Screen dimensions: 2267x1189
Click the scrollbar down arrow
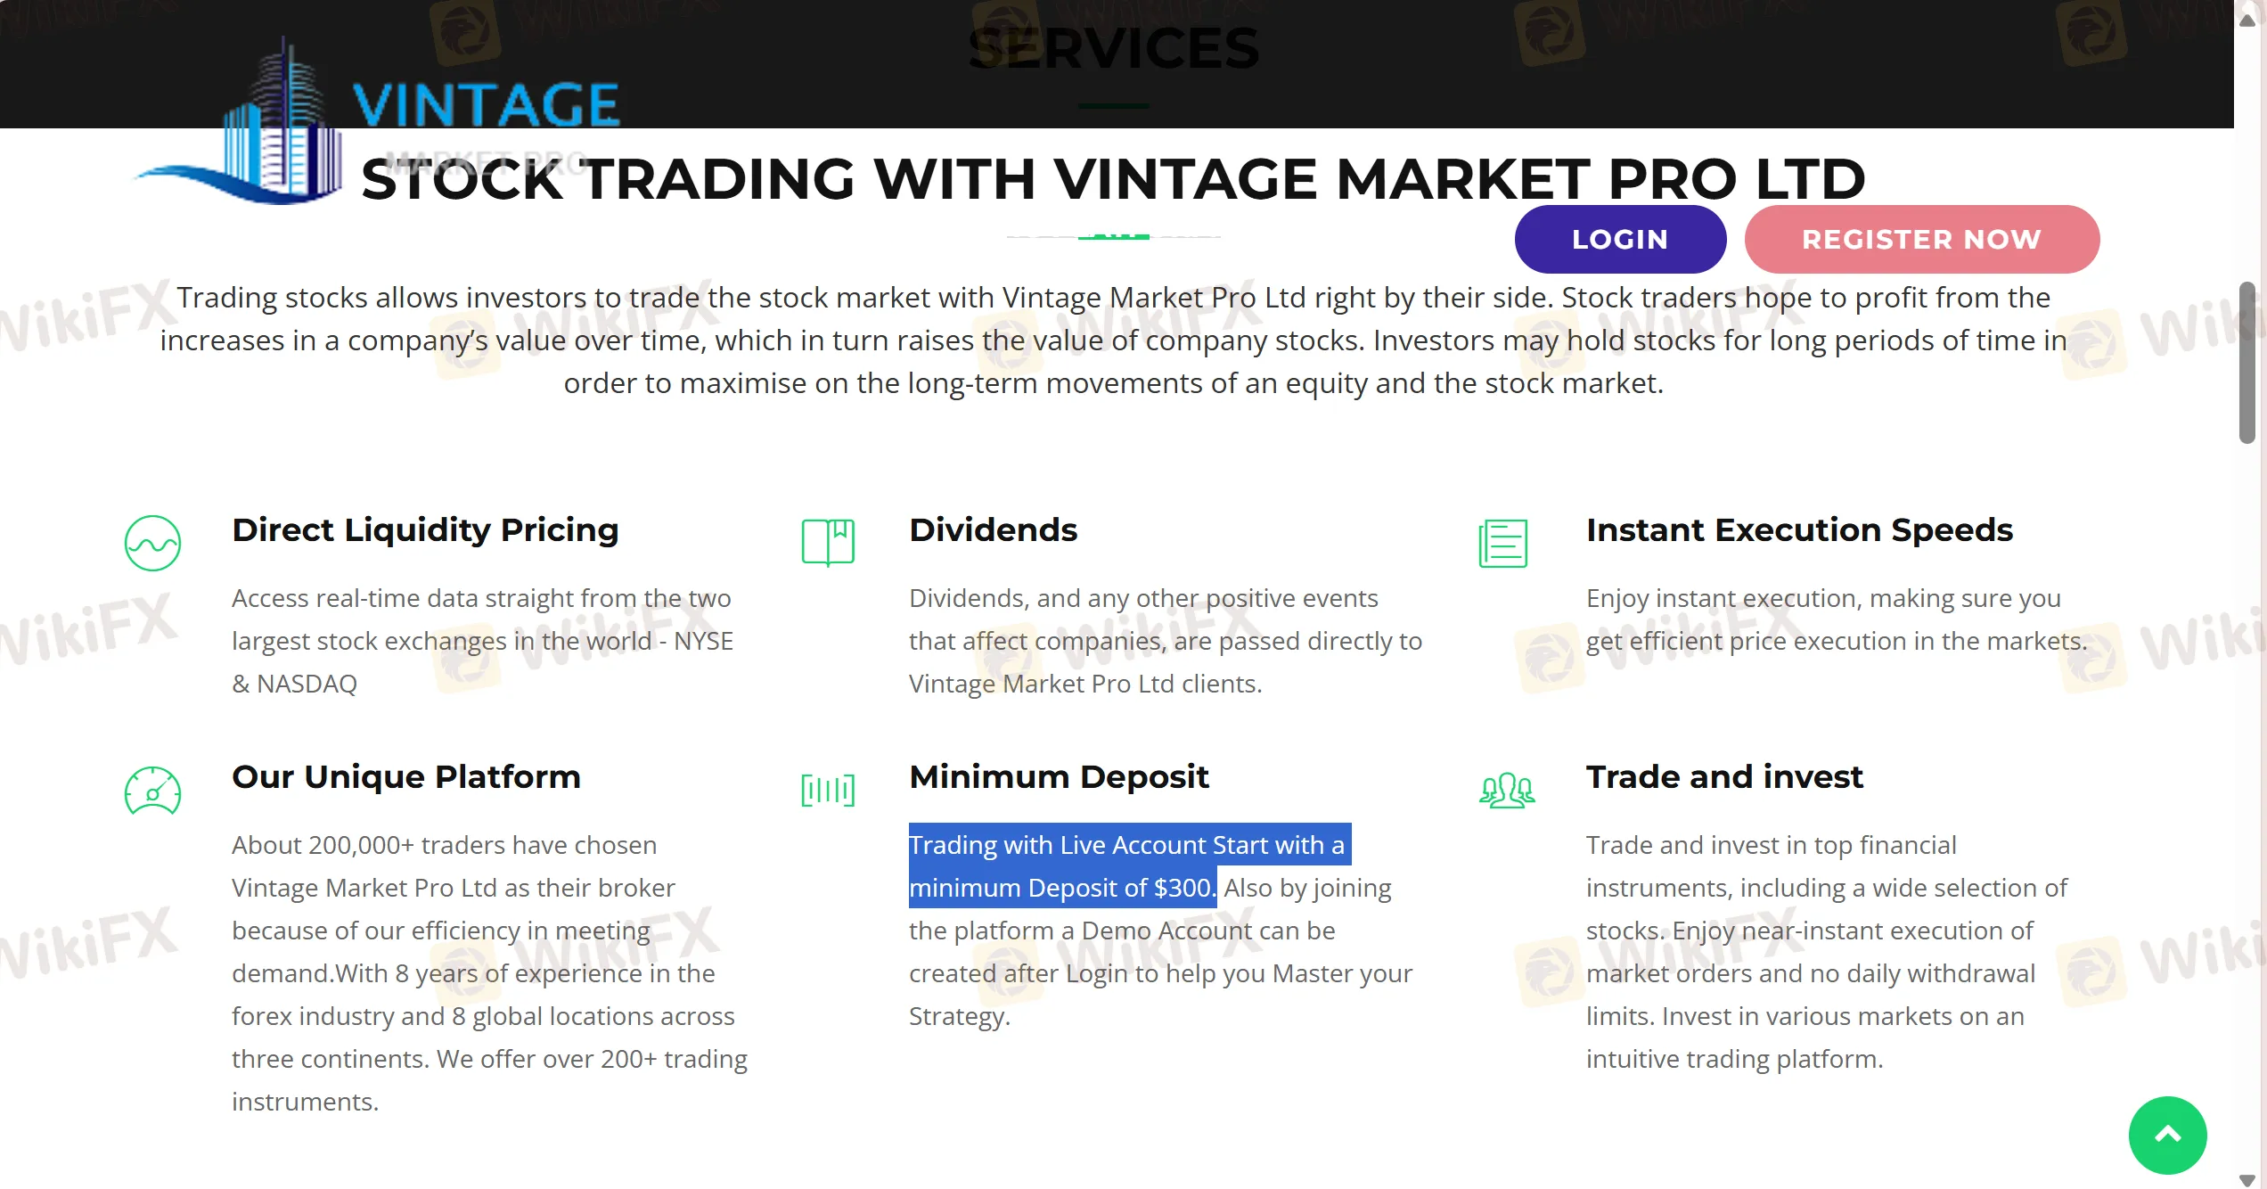pos(2247,1179)
